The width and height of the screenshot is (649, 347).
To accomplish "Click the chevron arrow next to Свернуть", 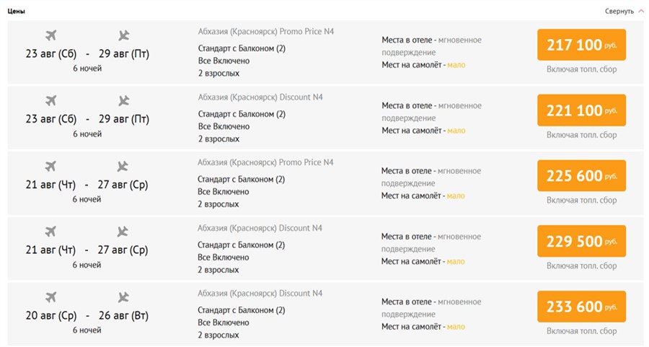I will pyautogui.click(x=640, y=12).
